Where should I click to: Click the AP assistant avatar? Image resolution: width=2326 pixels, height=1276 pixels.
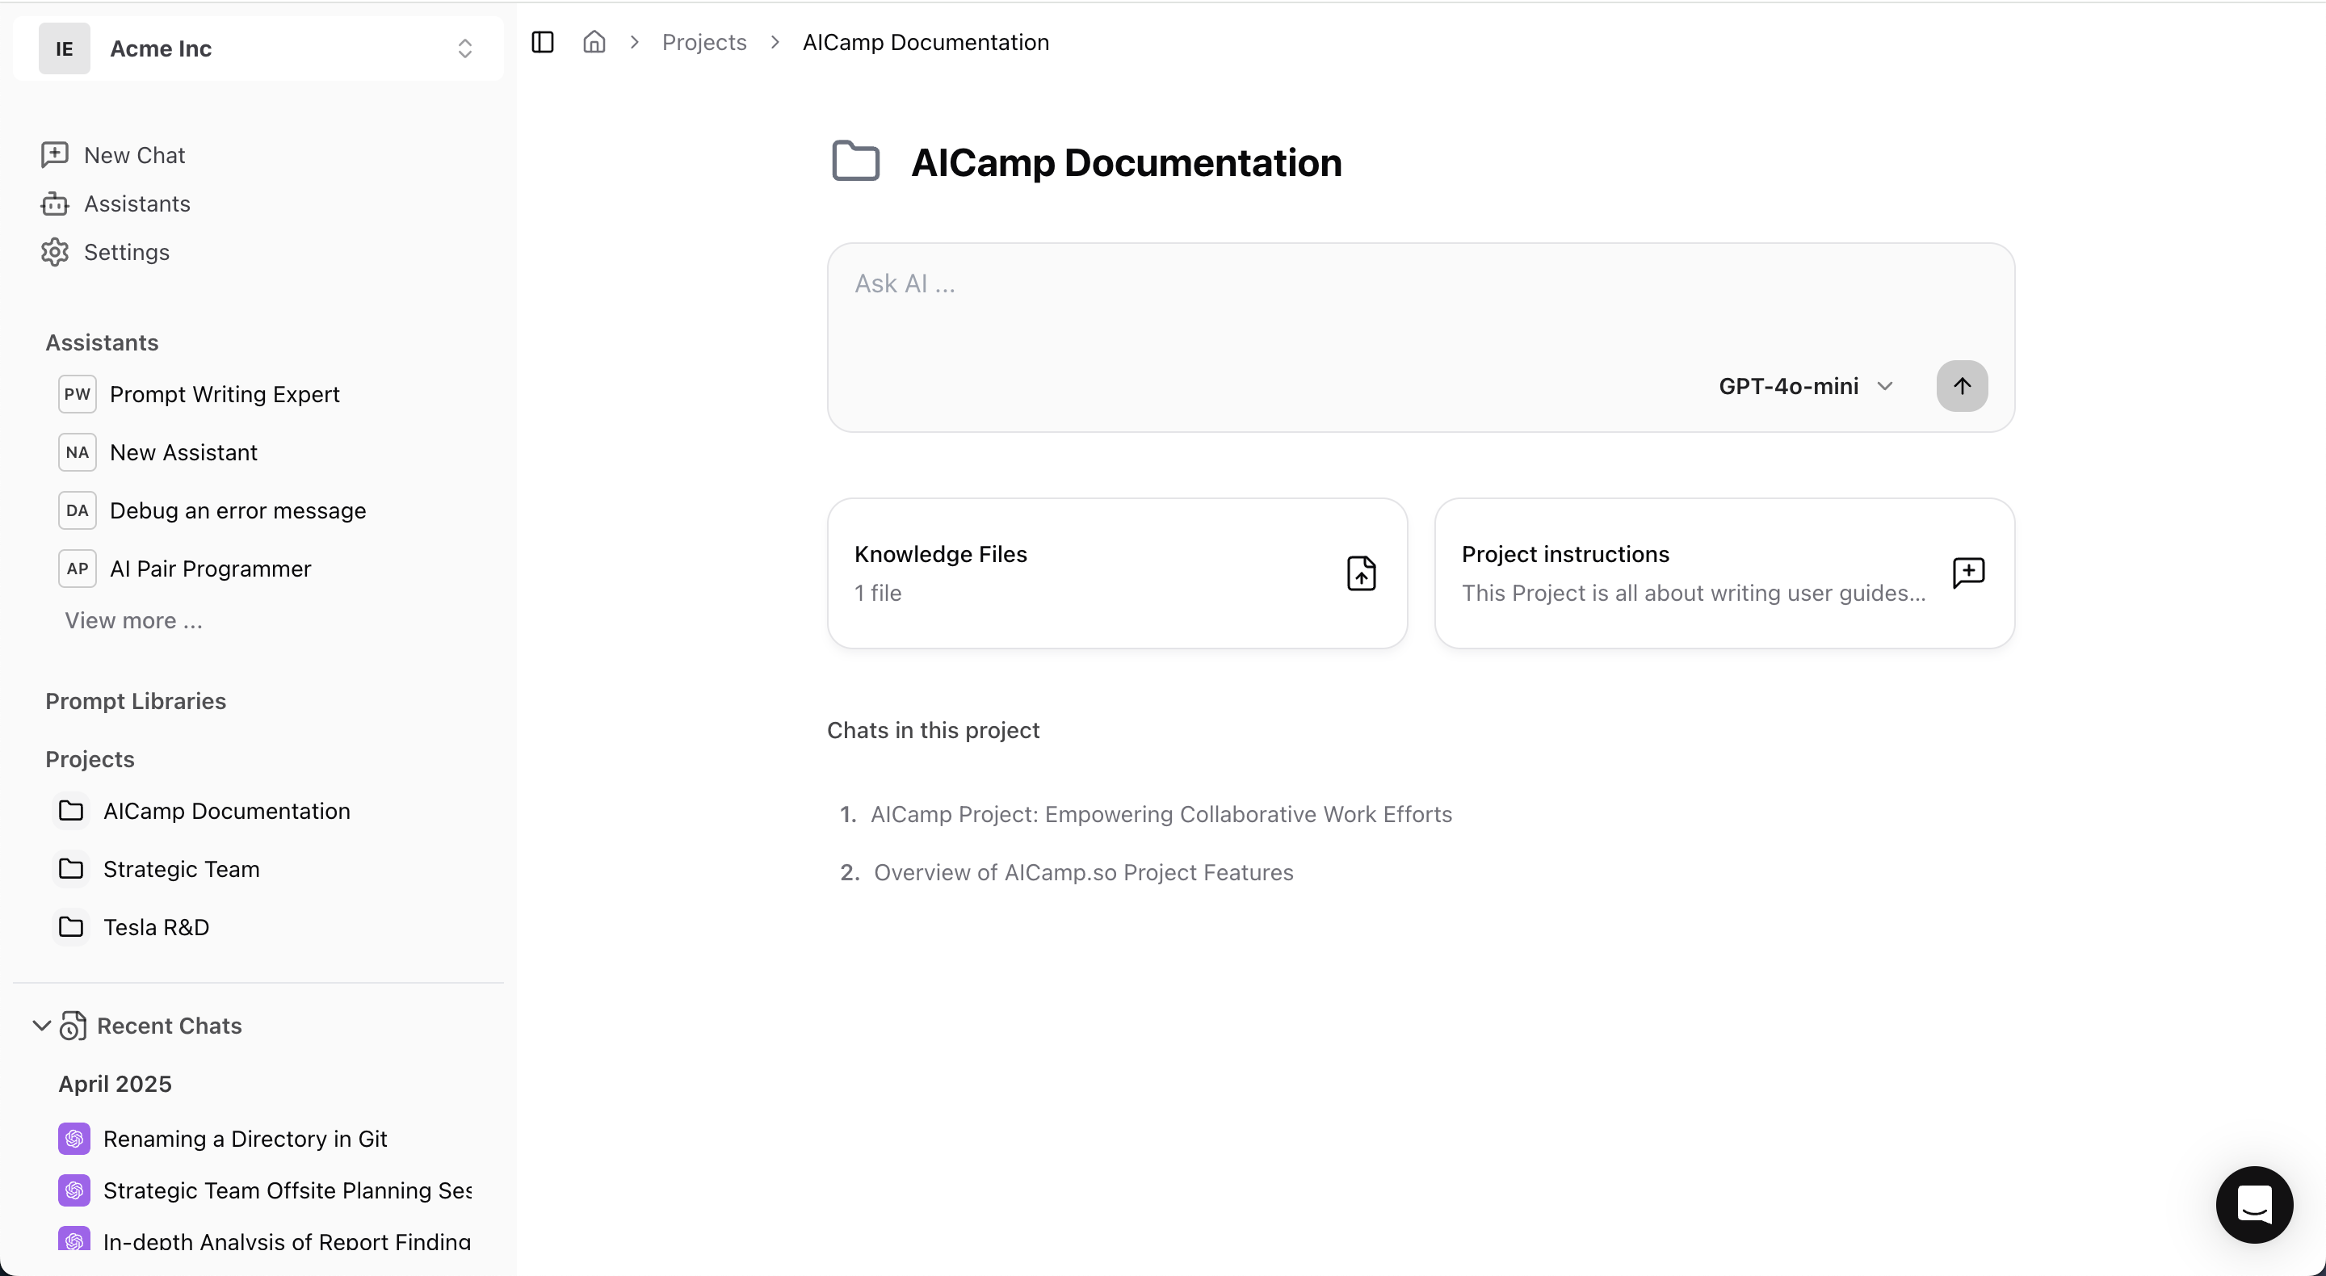77,568
